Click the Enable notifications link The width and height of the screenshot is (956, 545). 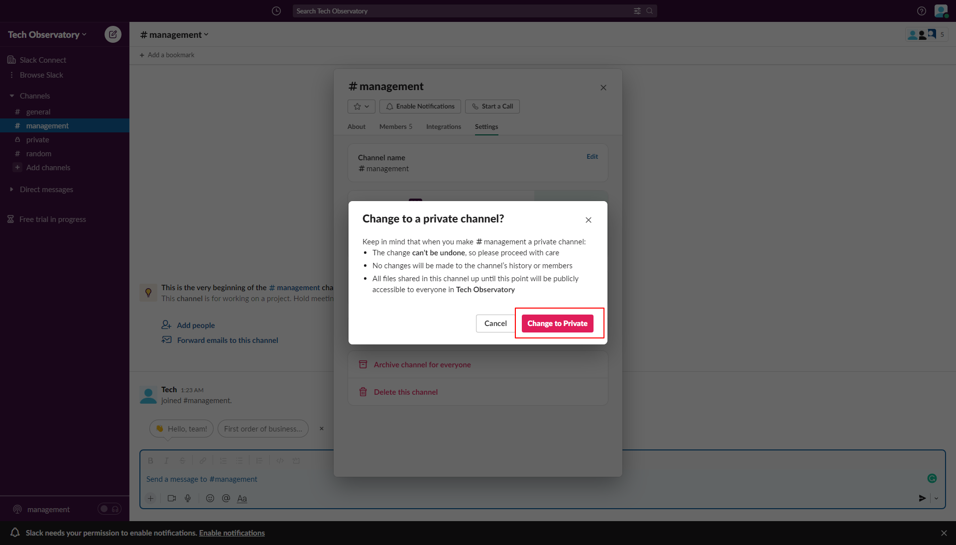(232, 533)
